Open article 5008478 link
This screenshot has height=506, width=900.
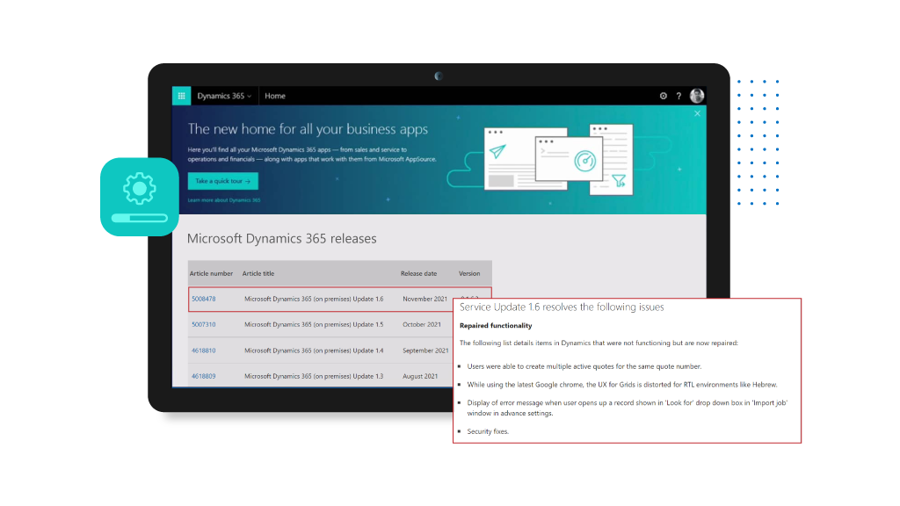click(x=204, y=299)
